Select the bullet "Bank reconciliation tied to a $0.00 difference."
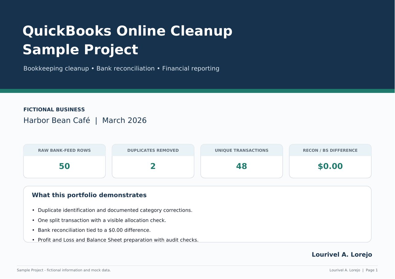Viewport: 395px width, 279px height. coord(91,230)
